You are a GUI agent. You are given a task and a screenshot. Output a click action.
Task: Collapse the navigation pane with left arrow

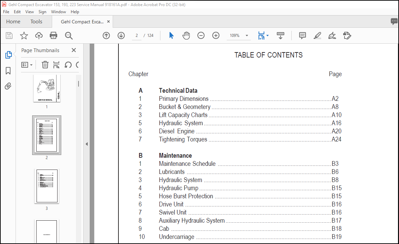tap(87, 144)
